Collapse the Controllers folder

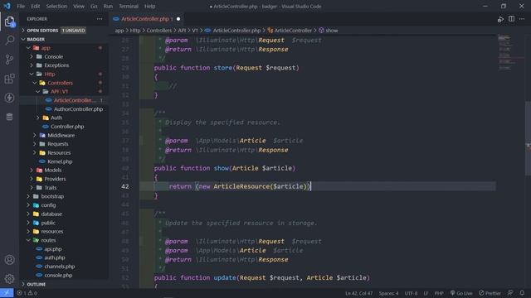pyautogui.click(x=65, y=83)
